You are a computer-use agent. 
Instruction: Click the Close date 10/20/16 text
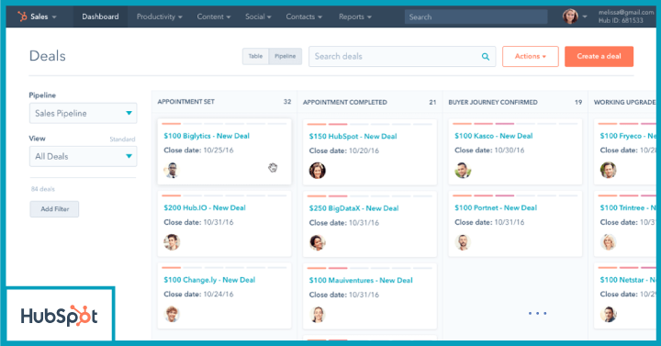344,151
